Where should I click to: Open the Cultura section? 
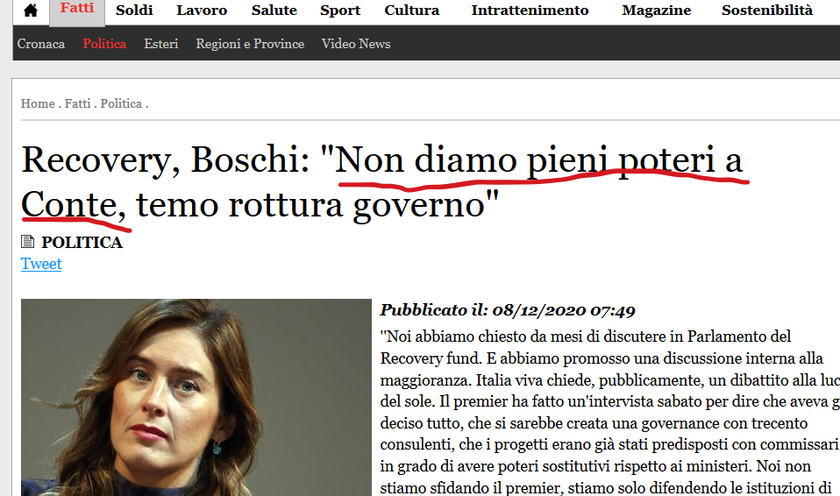(411, 11)
